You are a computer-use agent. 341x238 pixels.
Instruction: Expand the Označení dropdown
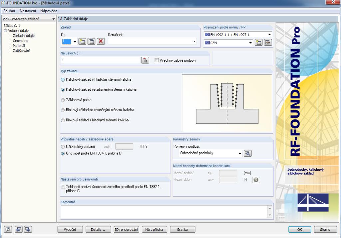(x=194, y=41)
